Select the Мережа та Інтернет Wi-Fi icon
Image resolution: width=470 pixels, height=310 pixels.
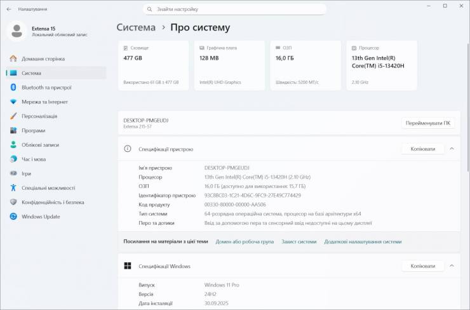(13, 102)
